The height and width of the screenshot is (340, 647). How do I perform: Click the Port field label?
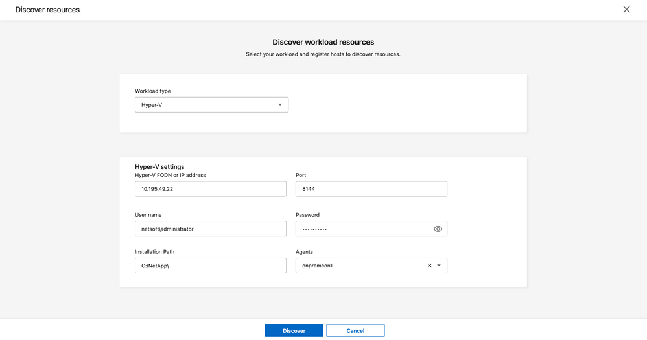(x=301, y=175)
